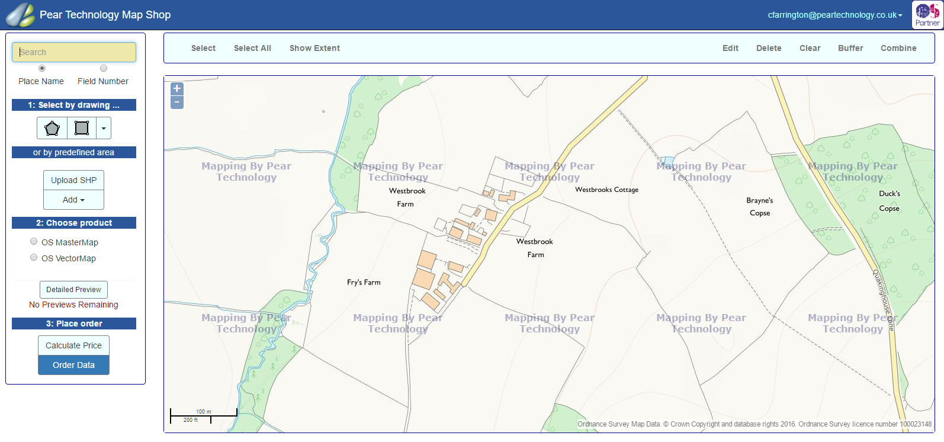Image resolution: width=944 pixels, height=442 pixels.
Task: Click Delete in the toolbar
Action: coord(769,48)
